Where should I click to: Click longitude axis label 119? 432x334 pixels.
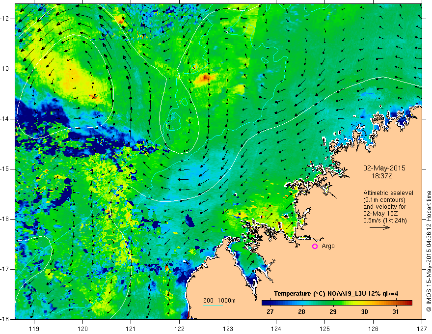tap(34, 329)
